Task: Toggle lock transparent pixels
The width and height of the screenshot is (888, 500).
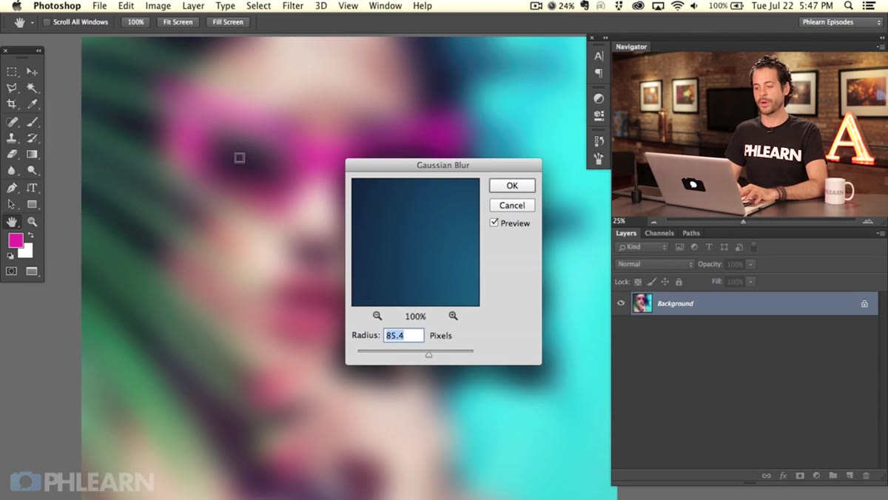Action: pos(638,282)
